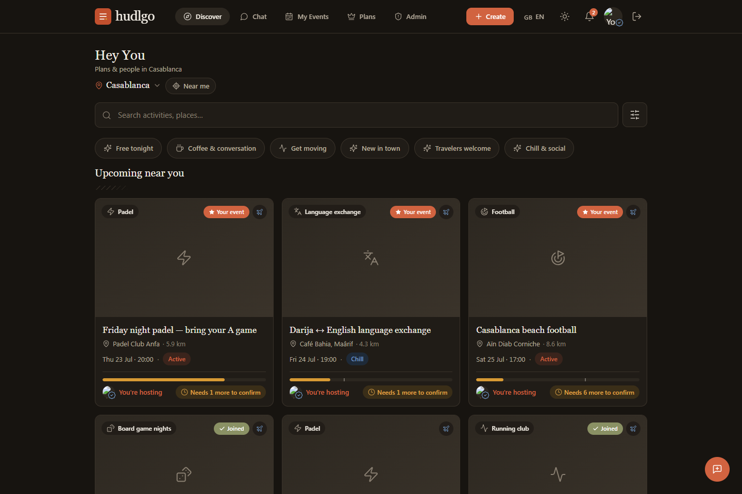Screen dimensions: 742x494
Task: Pin the Darija English language exchange card
Action: click(x=446, y=212)
